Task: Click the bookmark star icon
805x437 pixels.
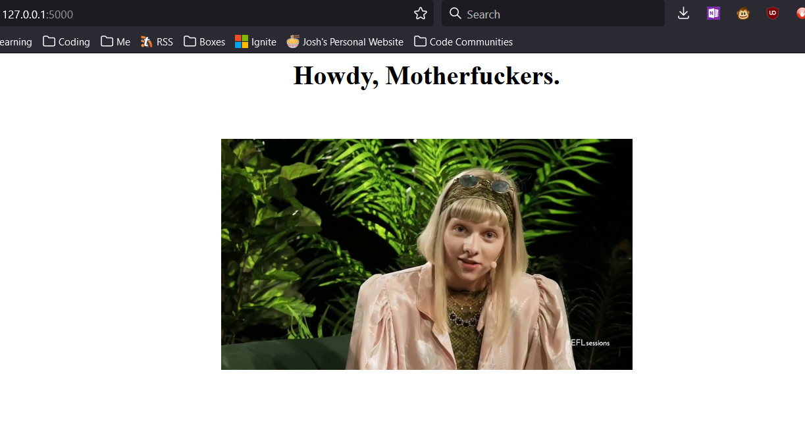Action: 421,14
